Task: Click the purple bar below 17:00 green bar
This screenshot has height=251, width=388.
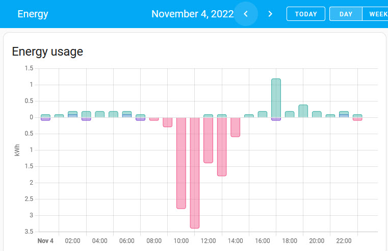Action: tap(276, 119)
